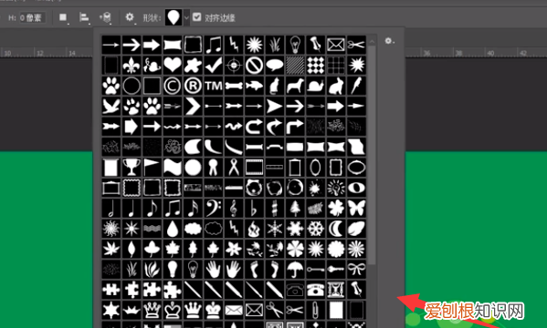Select the U-turn arrow shape
Viewport: 547px width, 328px height.
pyautogui.click(x=254, y=127)
